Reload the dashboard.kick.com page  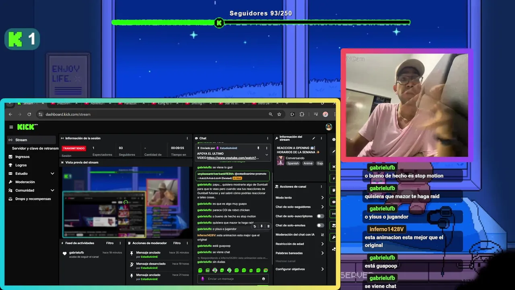click(29, 114)
